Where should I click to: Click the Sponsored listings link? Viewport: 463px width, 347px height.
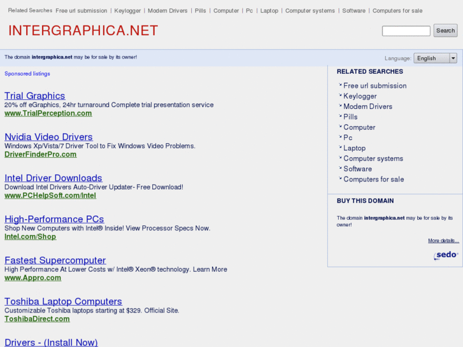pyautogui.click(x=27, y=74)
